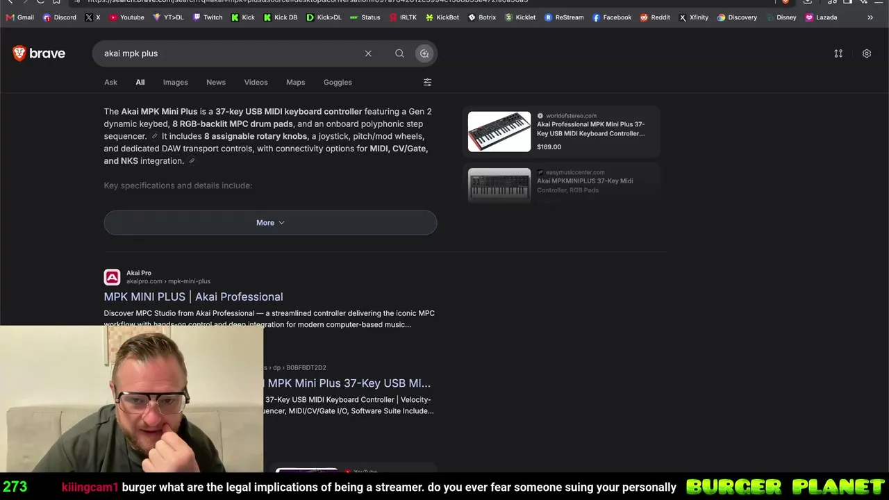Switch to the Videos tab
The height and width of the screenshot is (500, 889).
[256, 82]
